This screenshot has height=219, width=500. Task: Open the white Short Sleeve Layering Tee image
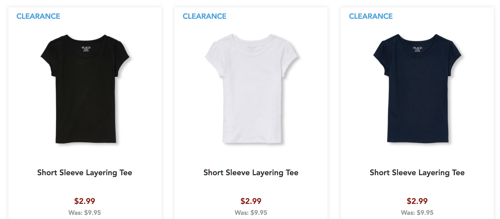251,89
